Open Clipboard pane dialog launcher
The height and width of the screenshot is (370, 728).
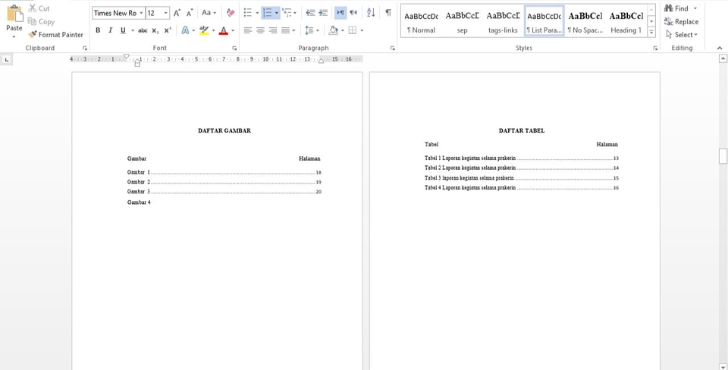tap(84, 48)
